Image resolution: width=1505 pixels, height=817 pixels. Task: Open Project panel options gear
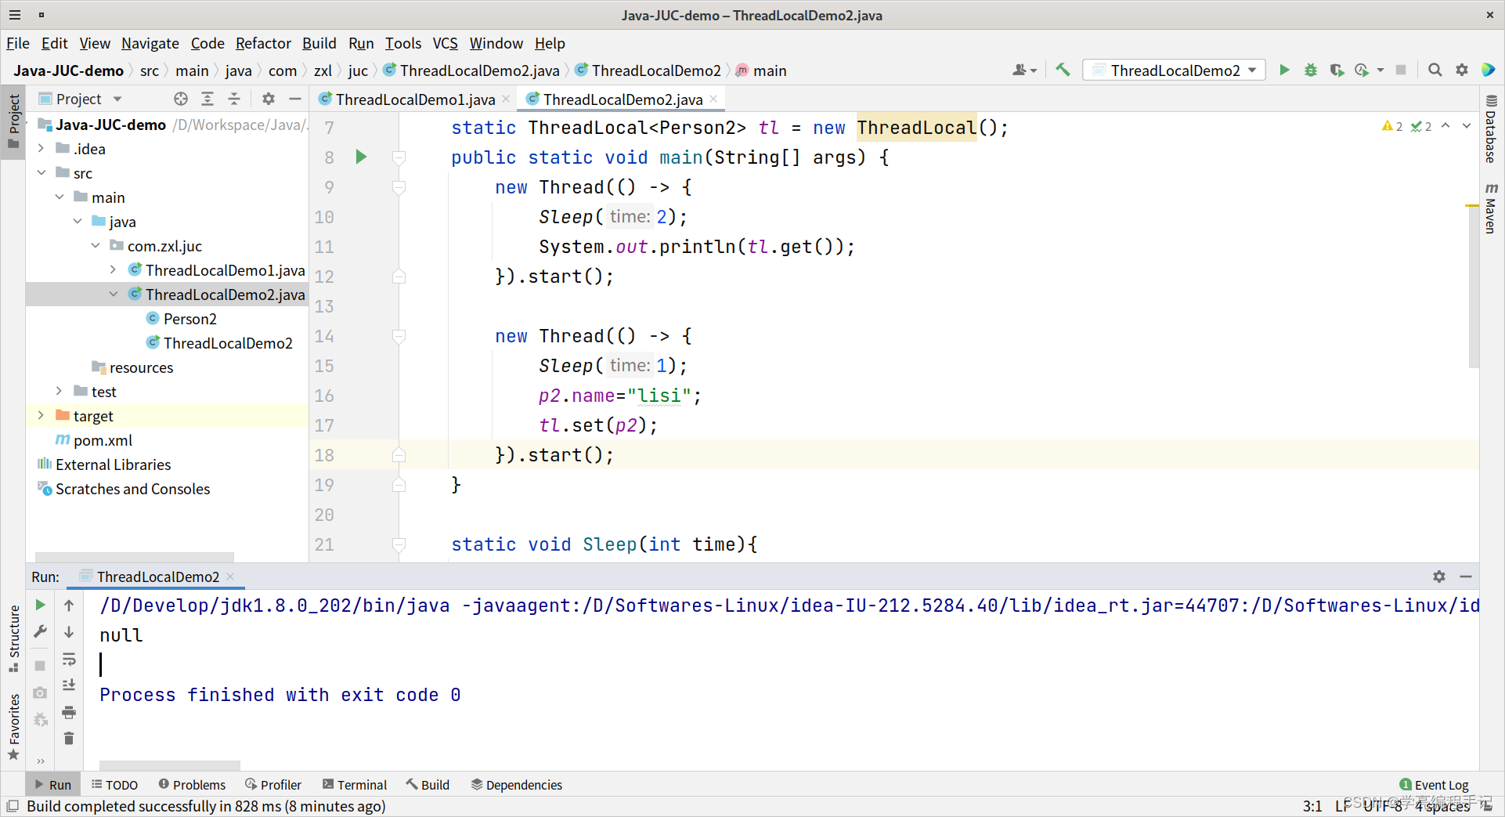click(269, 99)
